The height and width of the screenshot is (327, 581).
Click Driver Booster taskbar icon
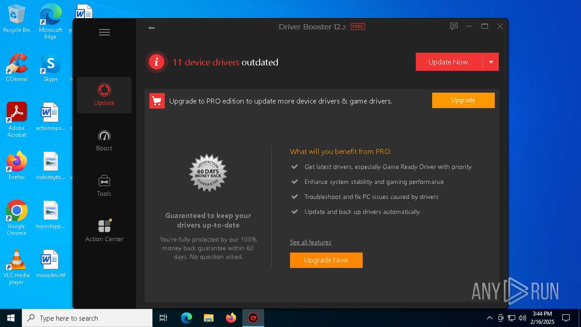click(x=253, y=318)
